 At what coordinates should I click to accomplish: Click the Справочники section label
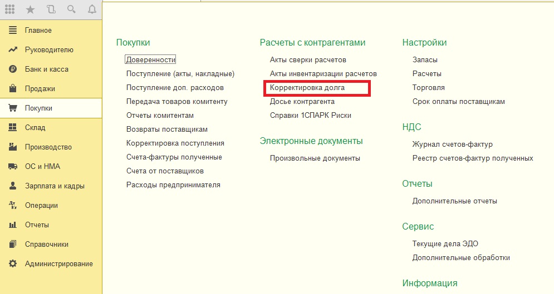point(46,245)
